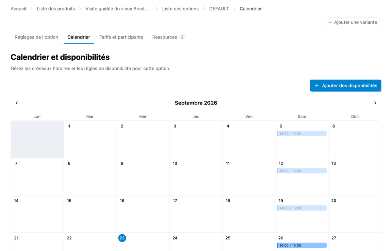The width and height of the screenshot is (392, 251).
Task: Click the Ajouter une variante button
Action: pyautogui.click(x=352, y=22)
